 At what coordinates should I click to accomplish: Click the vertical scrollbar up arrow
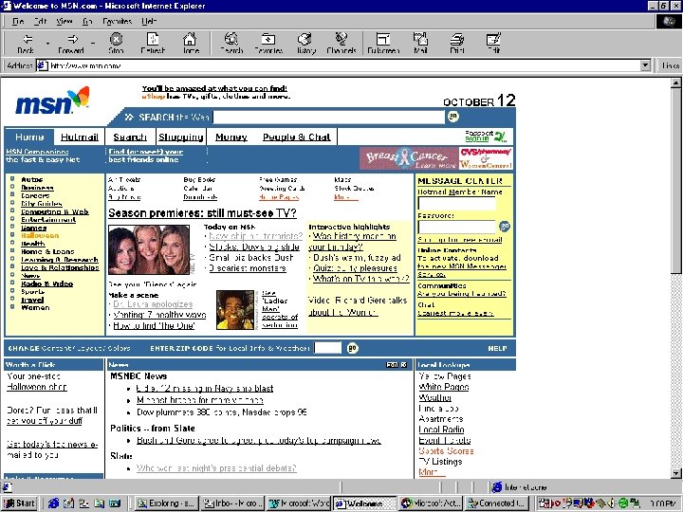pyautogui.click(x=675, y=82)
